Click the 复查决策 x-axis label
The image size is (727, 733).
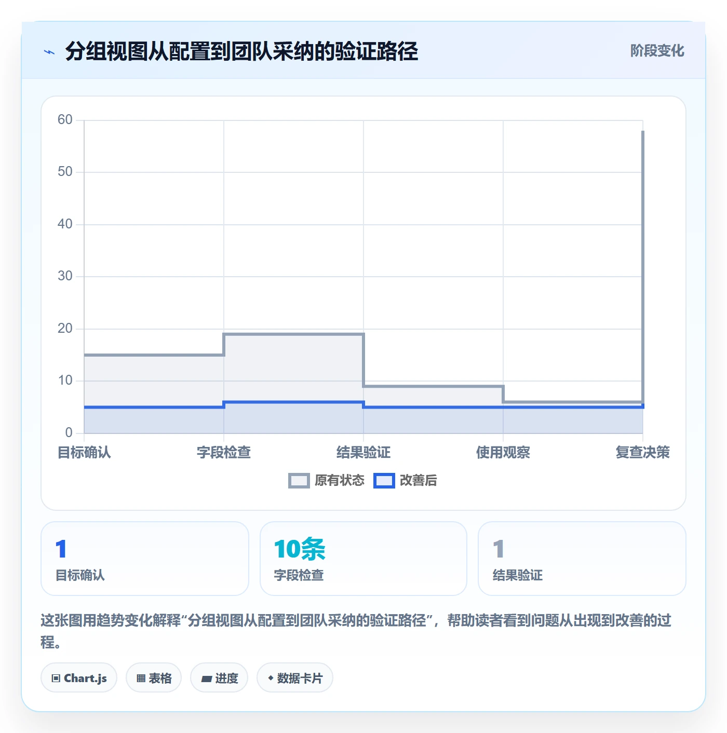point(643,453)
